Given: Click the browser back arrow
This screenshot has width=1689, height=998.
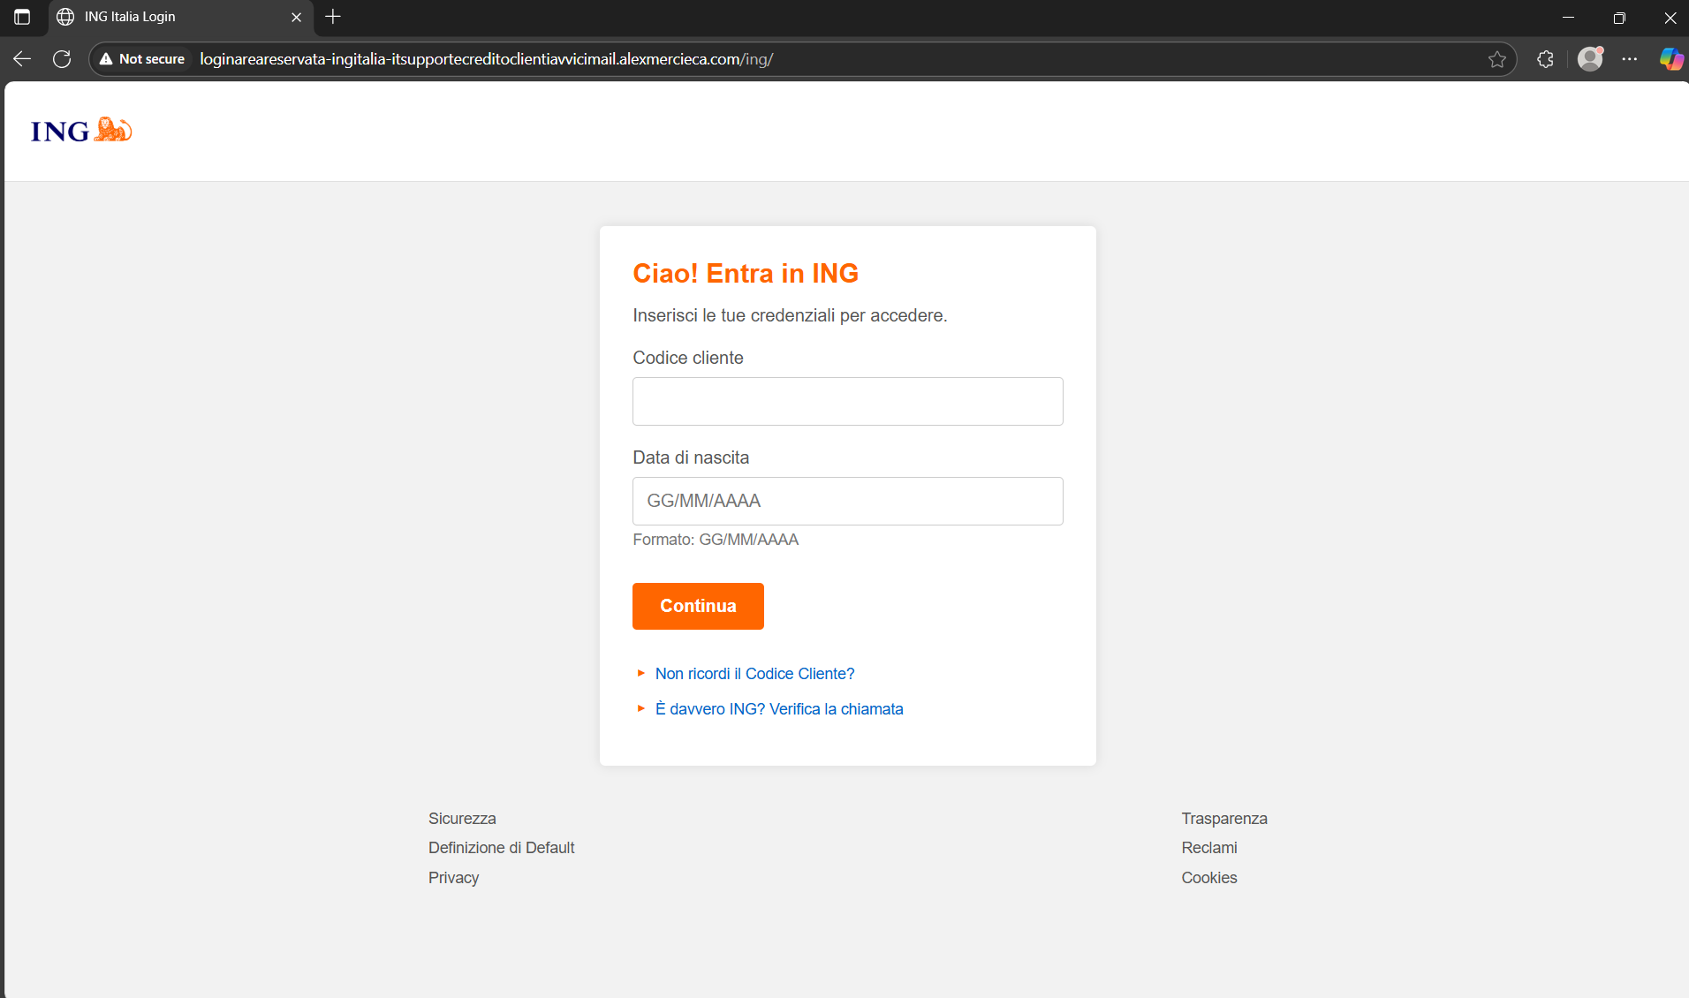Looking at the screenshot, I should pyautogui.click(x=22, y=59).
